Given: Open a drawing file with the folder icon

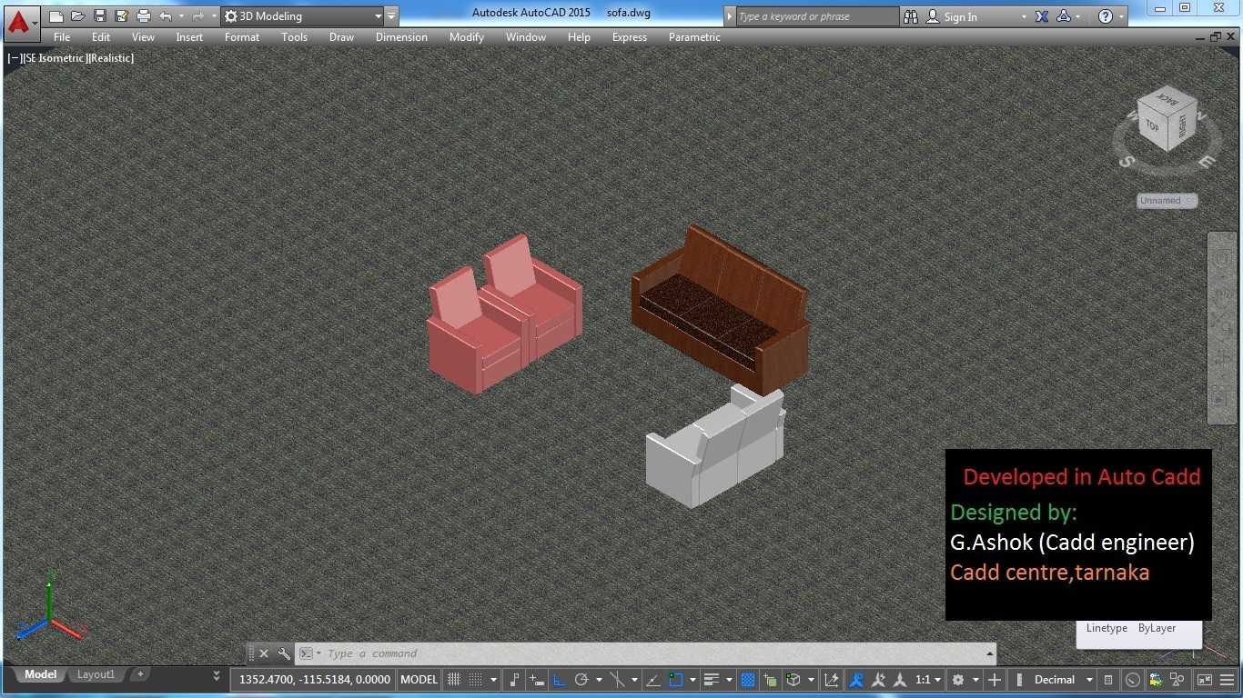Looking at the screenshot, I should (78, 16).
